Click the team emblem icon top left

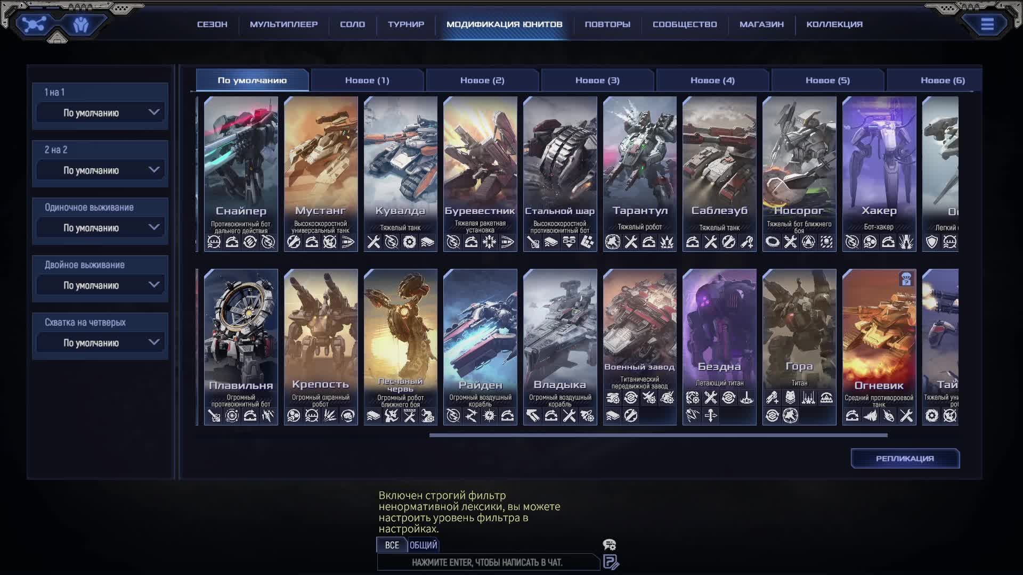81,24
